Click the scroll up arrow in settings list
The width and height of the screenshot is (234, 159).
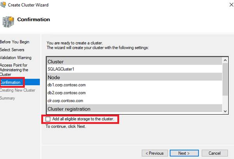(225, 60)
